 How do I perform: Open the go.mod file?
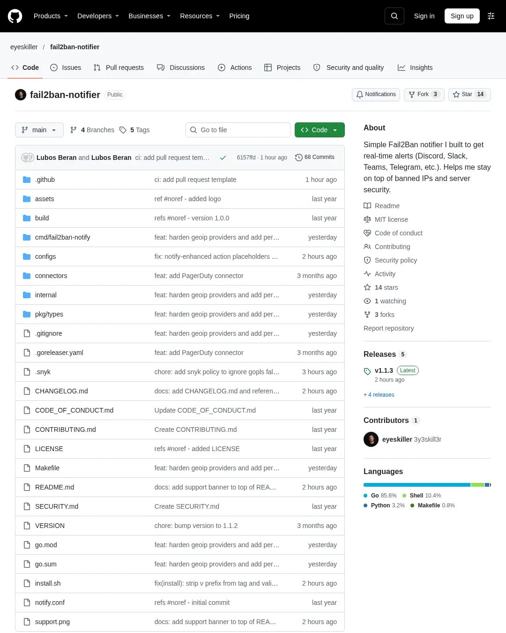[46, 545]
